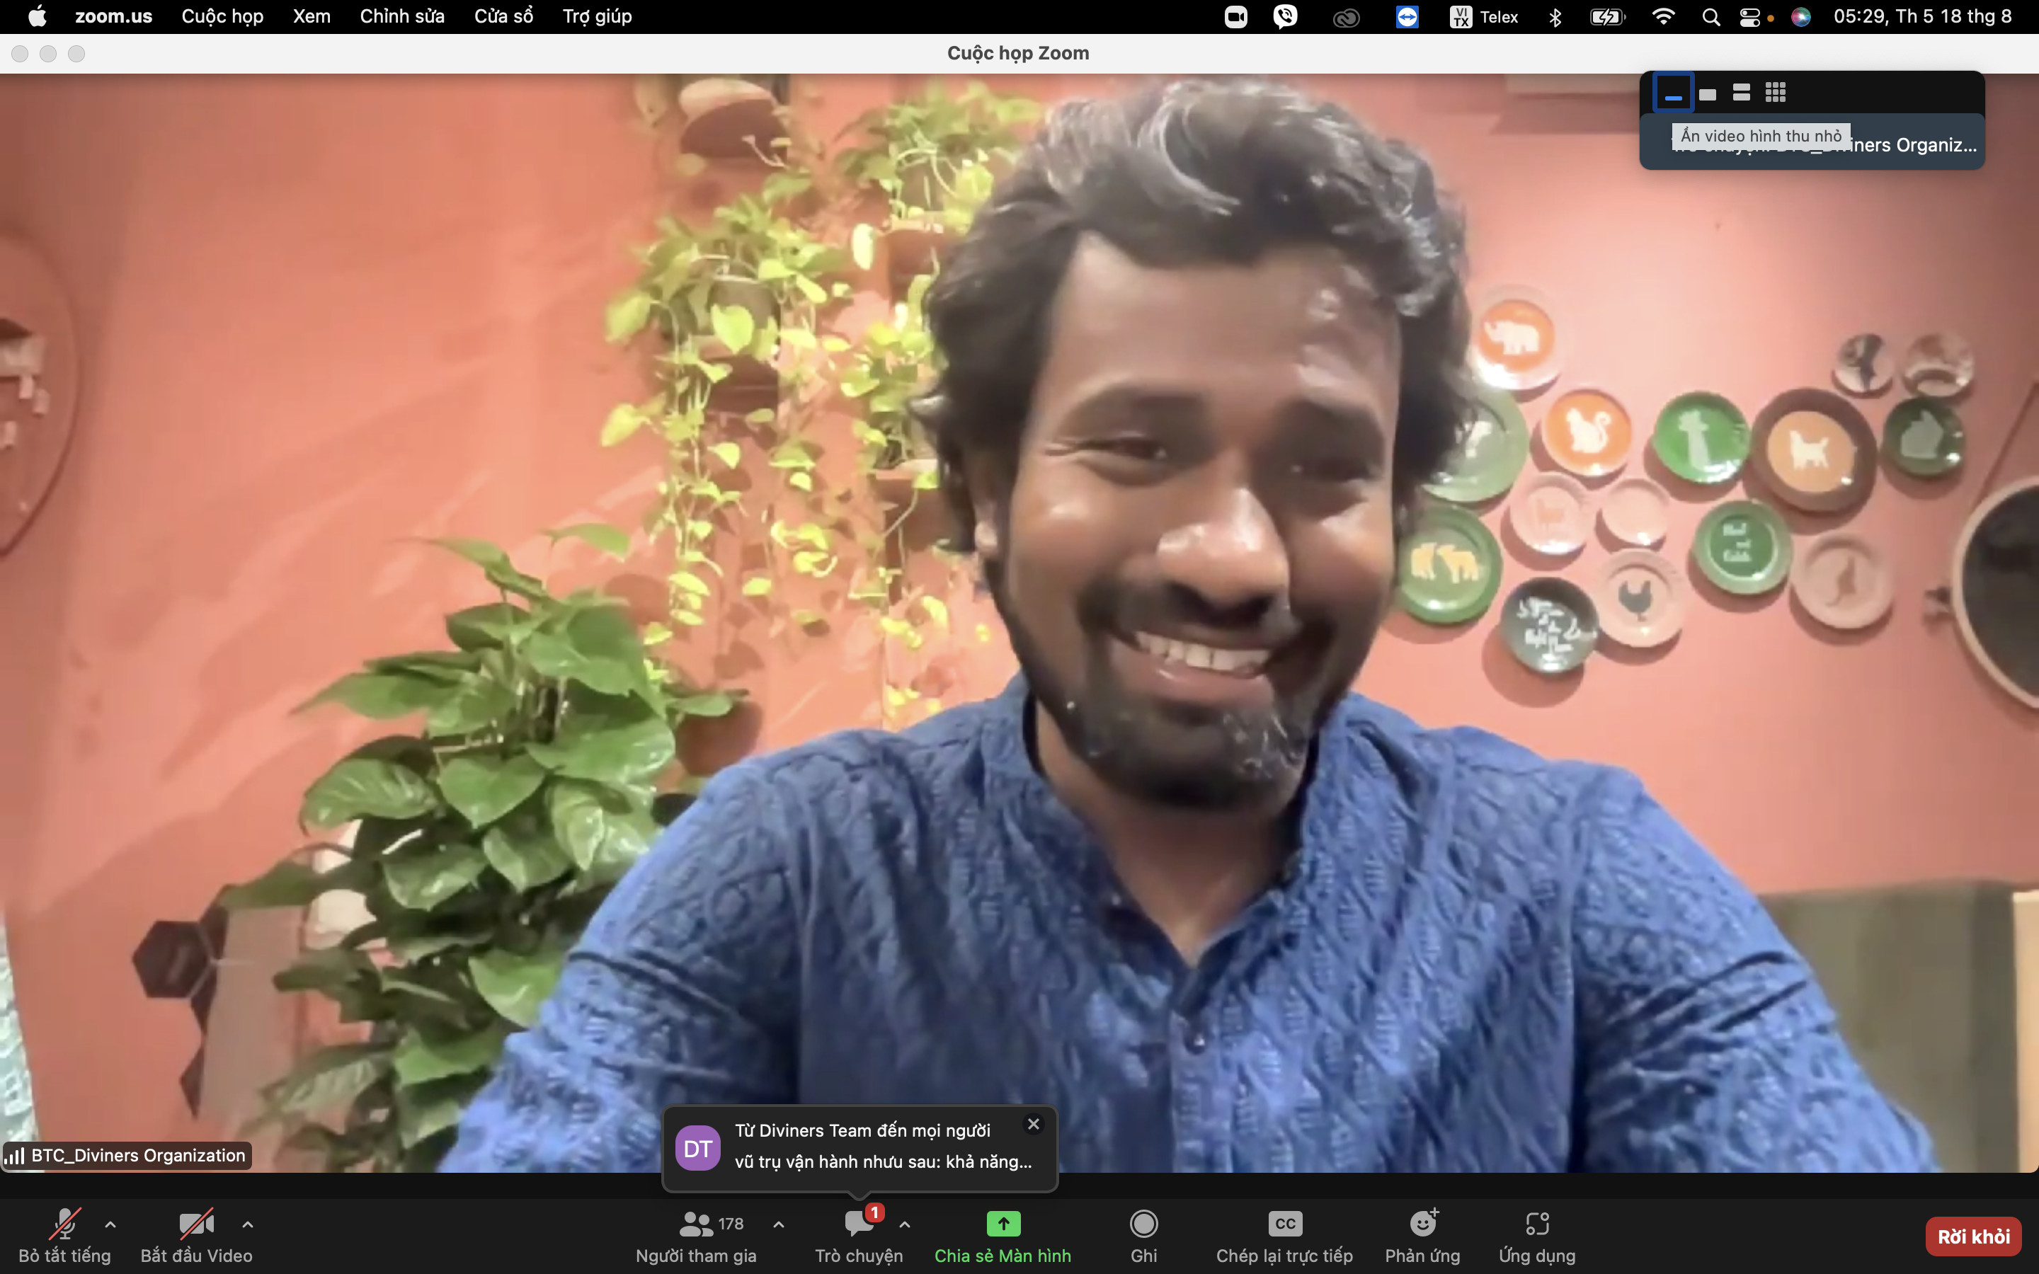Click the red Rời khỏi button

[x=1972, y=1236]
